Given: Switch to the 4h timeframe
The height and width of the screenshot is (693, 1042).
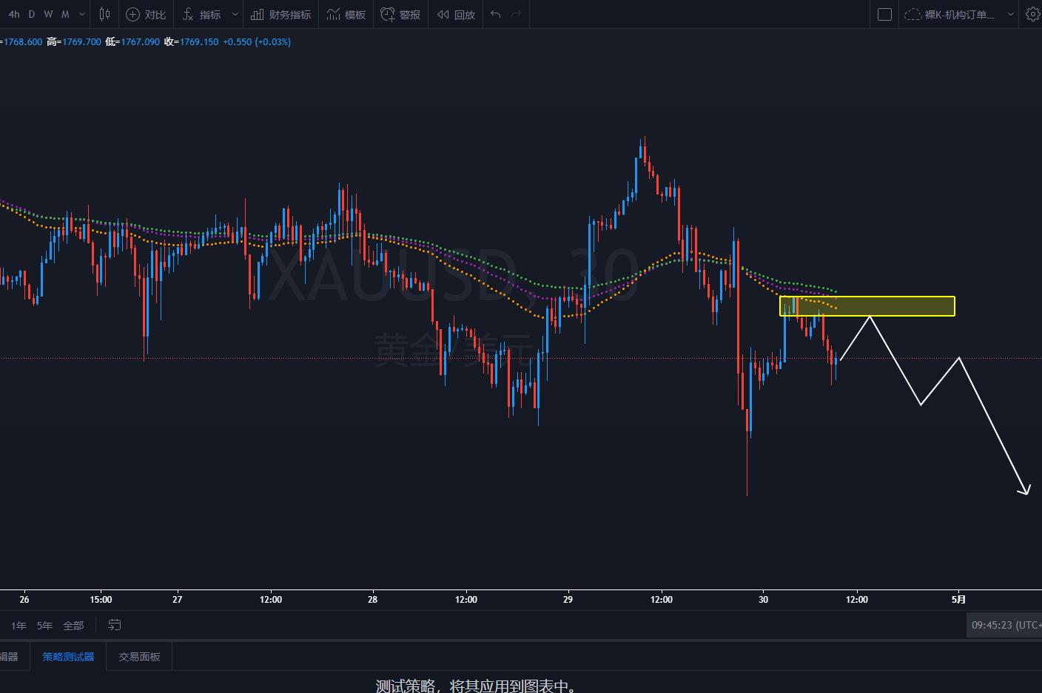Looking at the screenshot, I should 14,14.
